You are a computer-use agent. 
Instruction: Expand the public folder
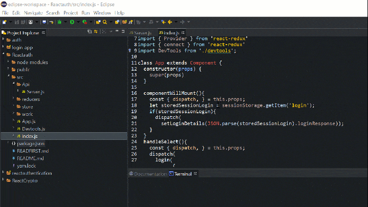[x=8, y=69]
